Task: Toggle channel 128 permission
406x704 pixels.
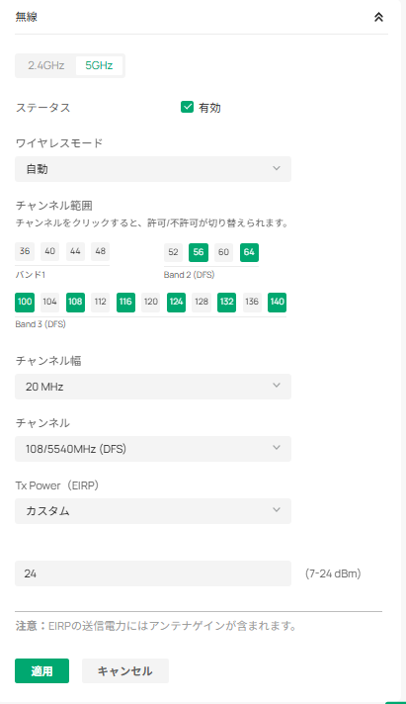Action: tap(202, 302)
